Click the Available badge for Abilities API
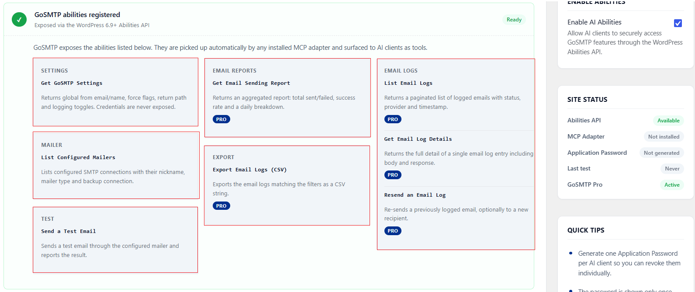The image size is (695, 292). click(x=668, y=121)
